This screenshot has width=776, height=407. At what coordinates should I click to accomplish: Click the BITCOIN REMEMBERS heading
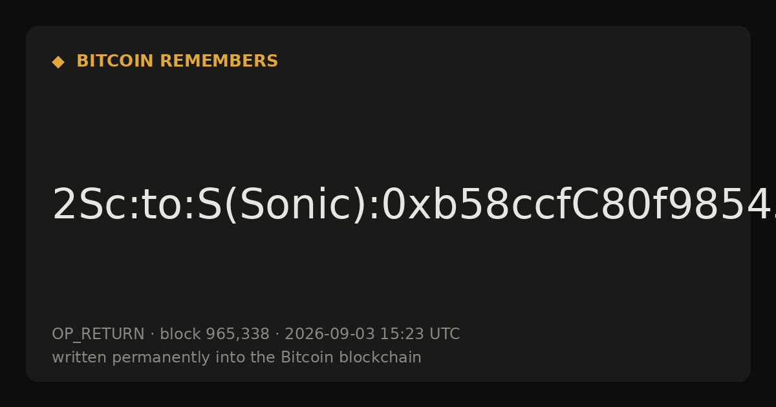(x=177, y=61)
